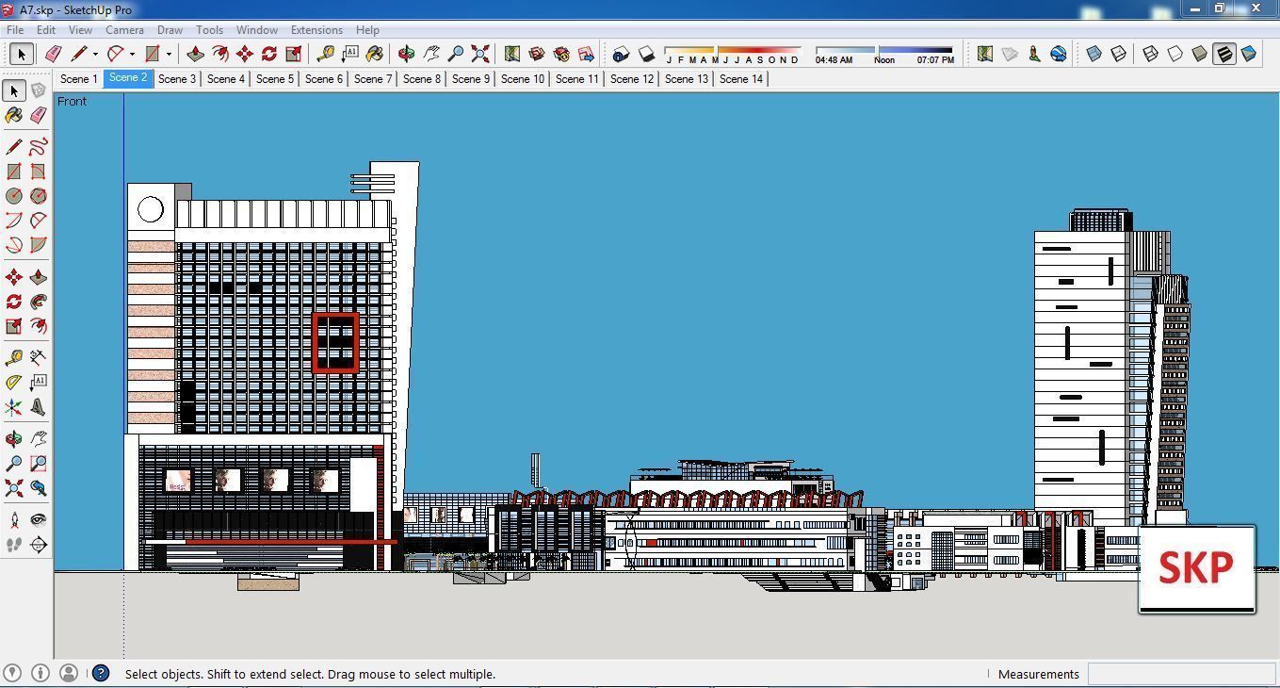Screen dimensions: 1280x688
Task: Open Extension Warehouse from top toolbar
Action: point(561,54)
